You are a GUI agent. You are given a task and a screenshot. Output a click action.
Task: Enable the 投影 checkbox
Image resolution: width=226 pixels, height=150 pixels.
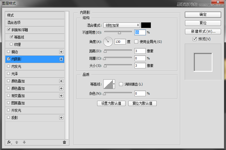(x=8, y=117)
